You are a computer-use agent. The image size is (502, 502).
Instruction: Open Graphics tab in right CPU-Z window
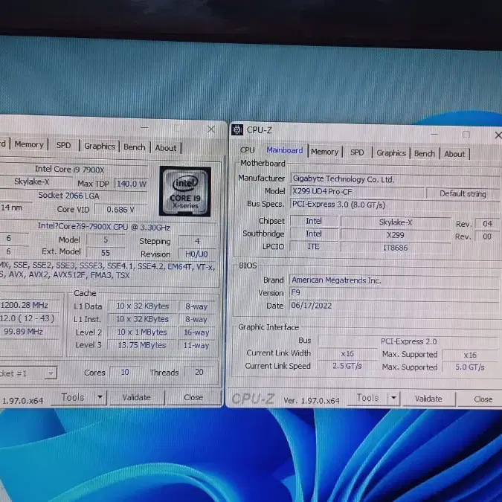(x=391, y=153)
